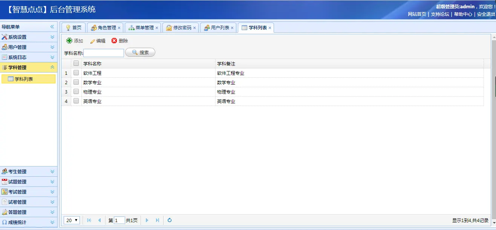Screen dimensions: 496x230
Task: Click the 系统日志 log icon
Action: point(5,57)
